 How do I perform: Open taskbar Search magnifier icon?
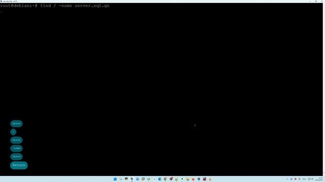click(x=121, y=179)
